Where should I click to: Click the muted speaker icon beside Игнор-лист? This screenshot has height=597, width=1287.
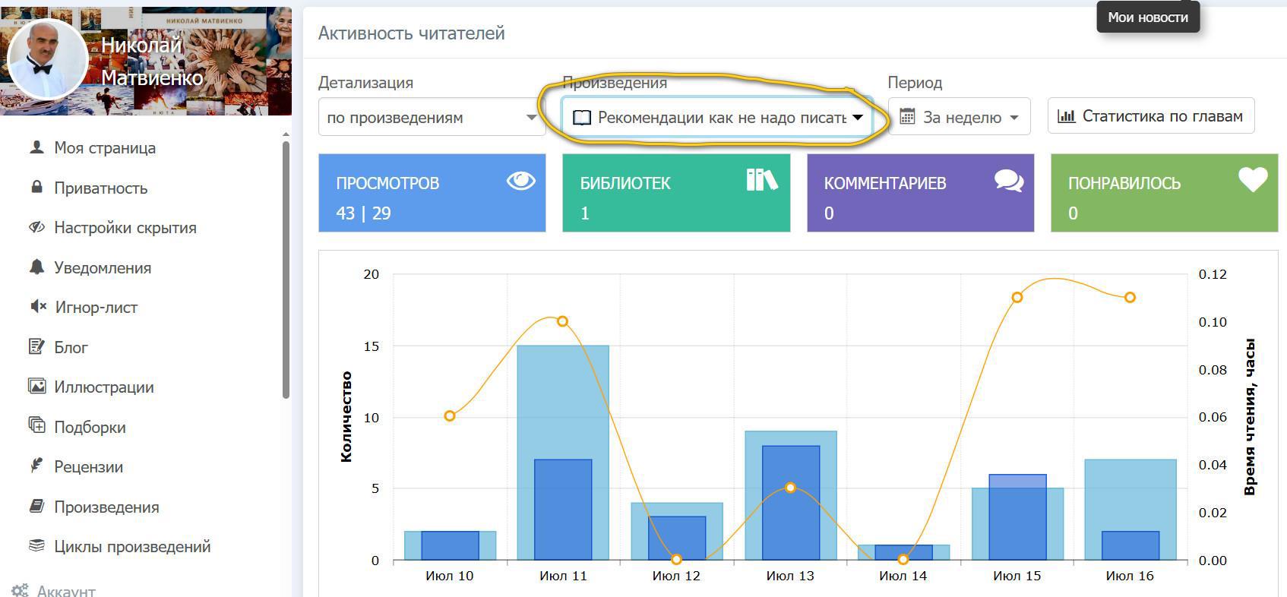pyautogui.click(x=37, y=307)
